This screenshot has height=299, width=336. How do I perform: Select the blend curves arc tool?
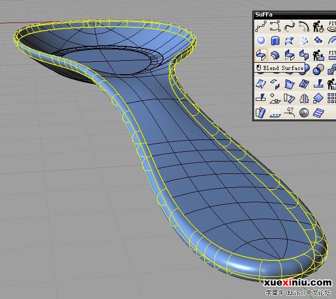[304, 26]
